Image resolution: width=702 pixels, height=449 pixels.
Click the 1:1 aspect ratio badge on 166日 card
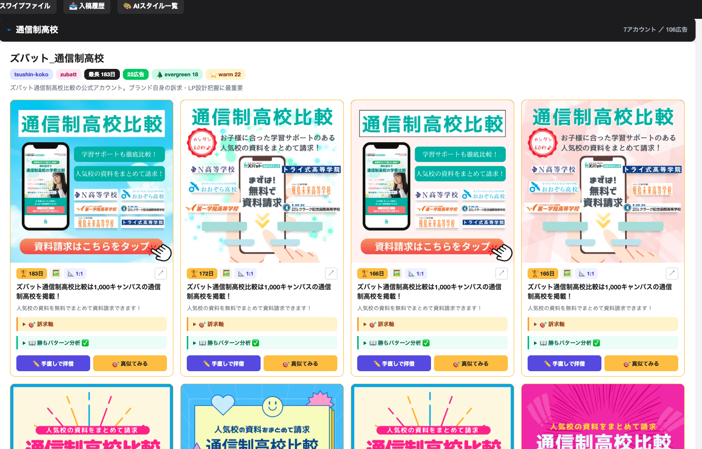point(416,274)
